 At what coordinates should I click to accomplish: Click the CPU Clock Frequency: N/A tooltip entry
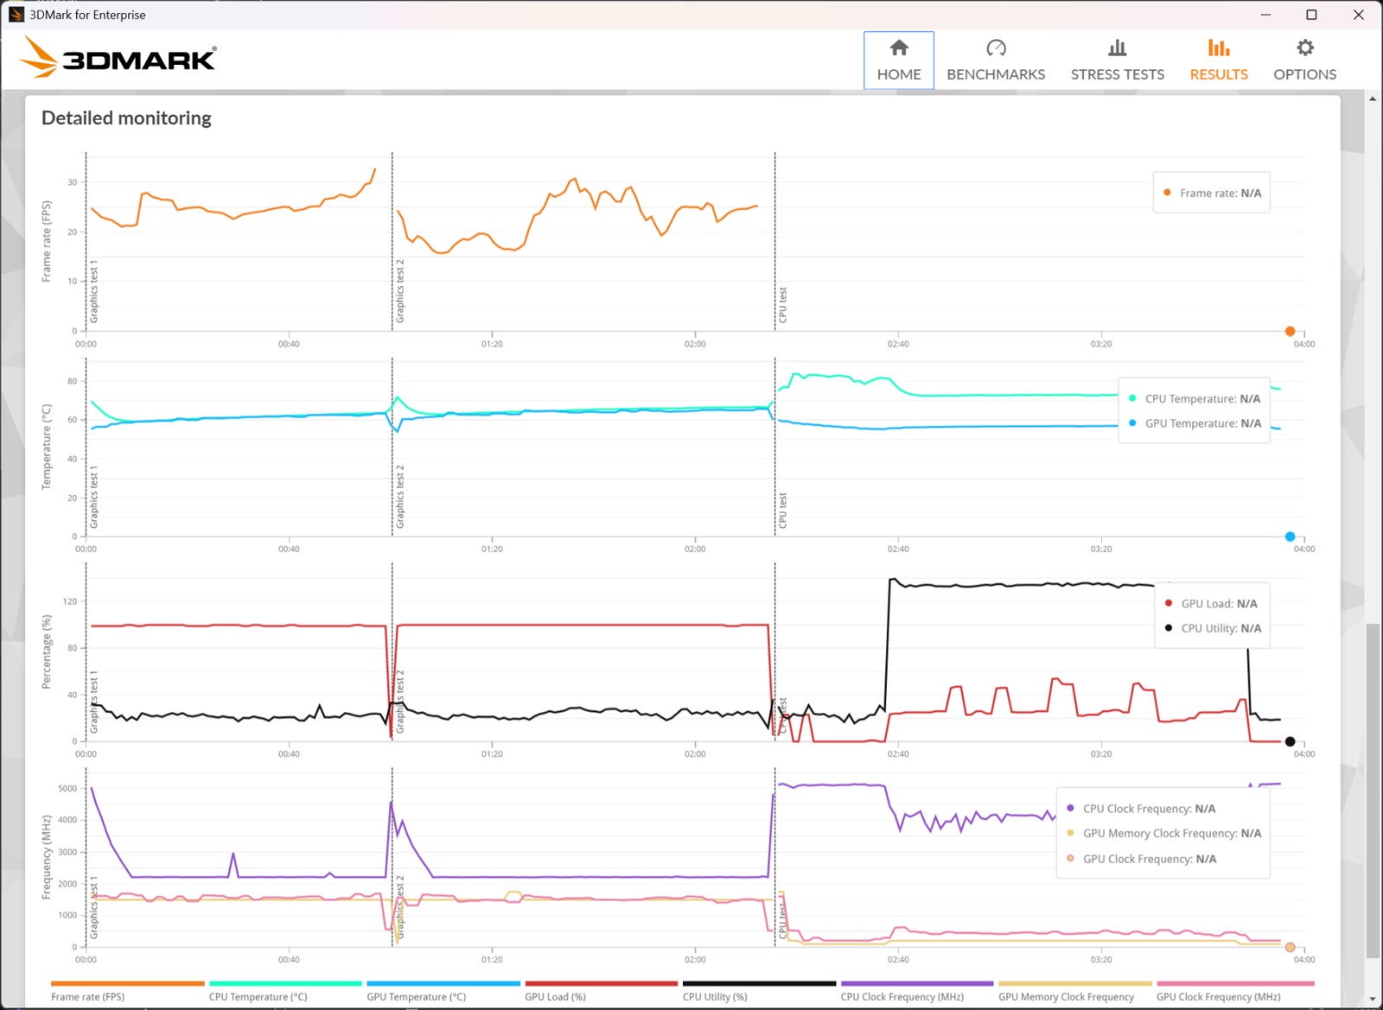click(1141, 809)
